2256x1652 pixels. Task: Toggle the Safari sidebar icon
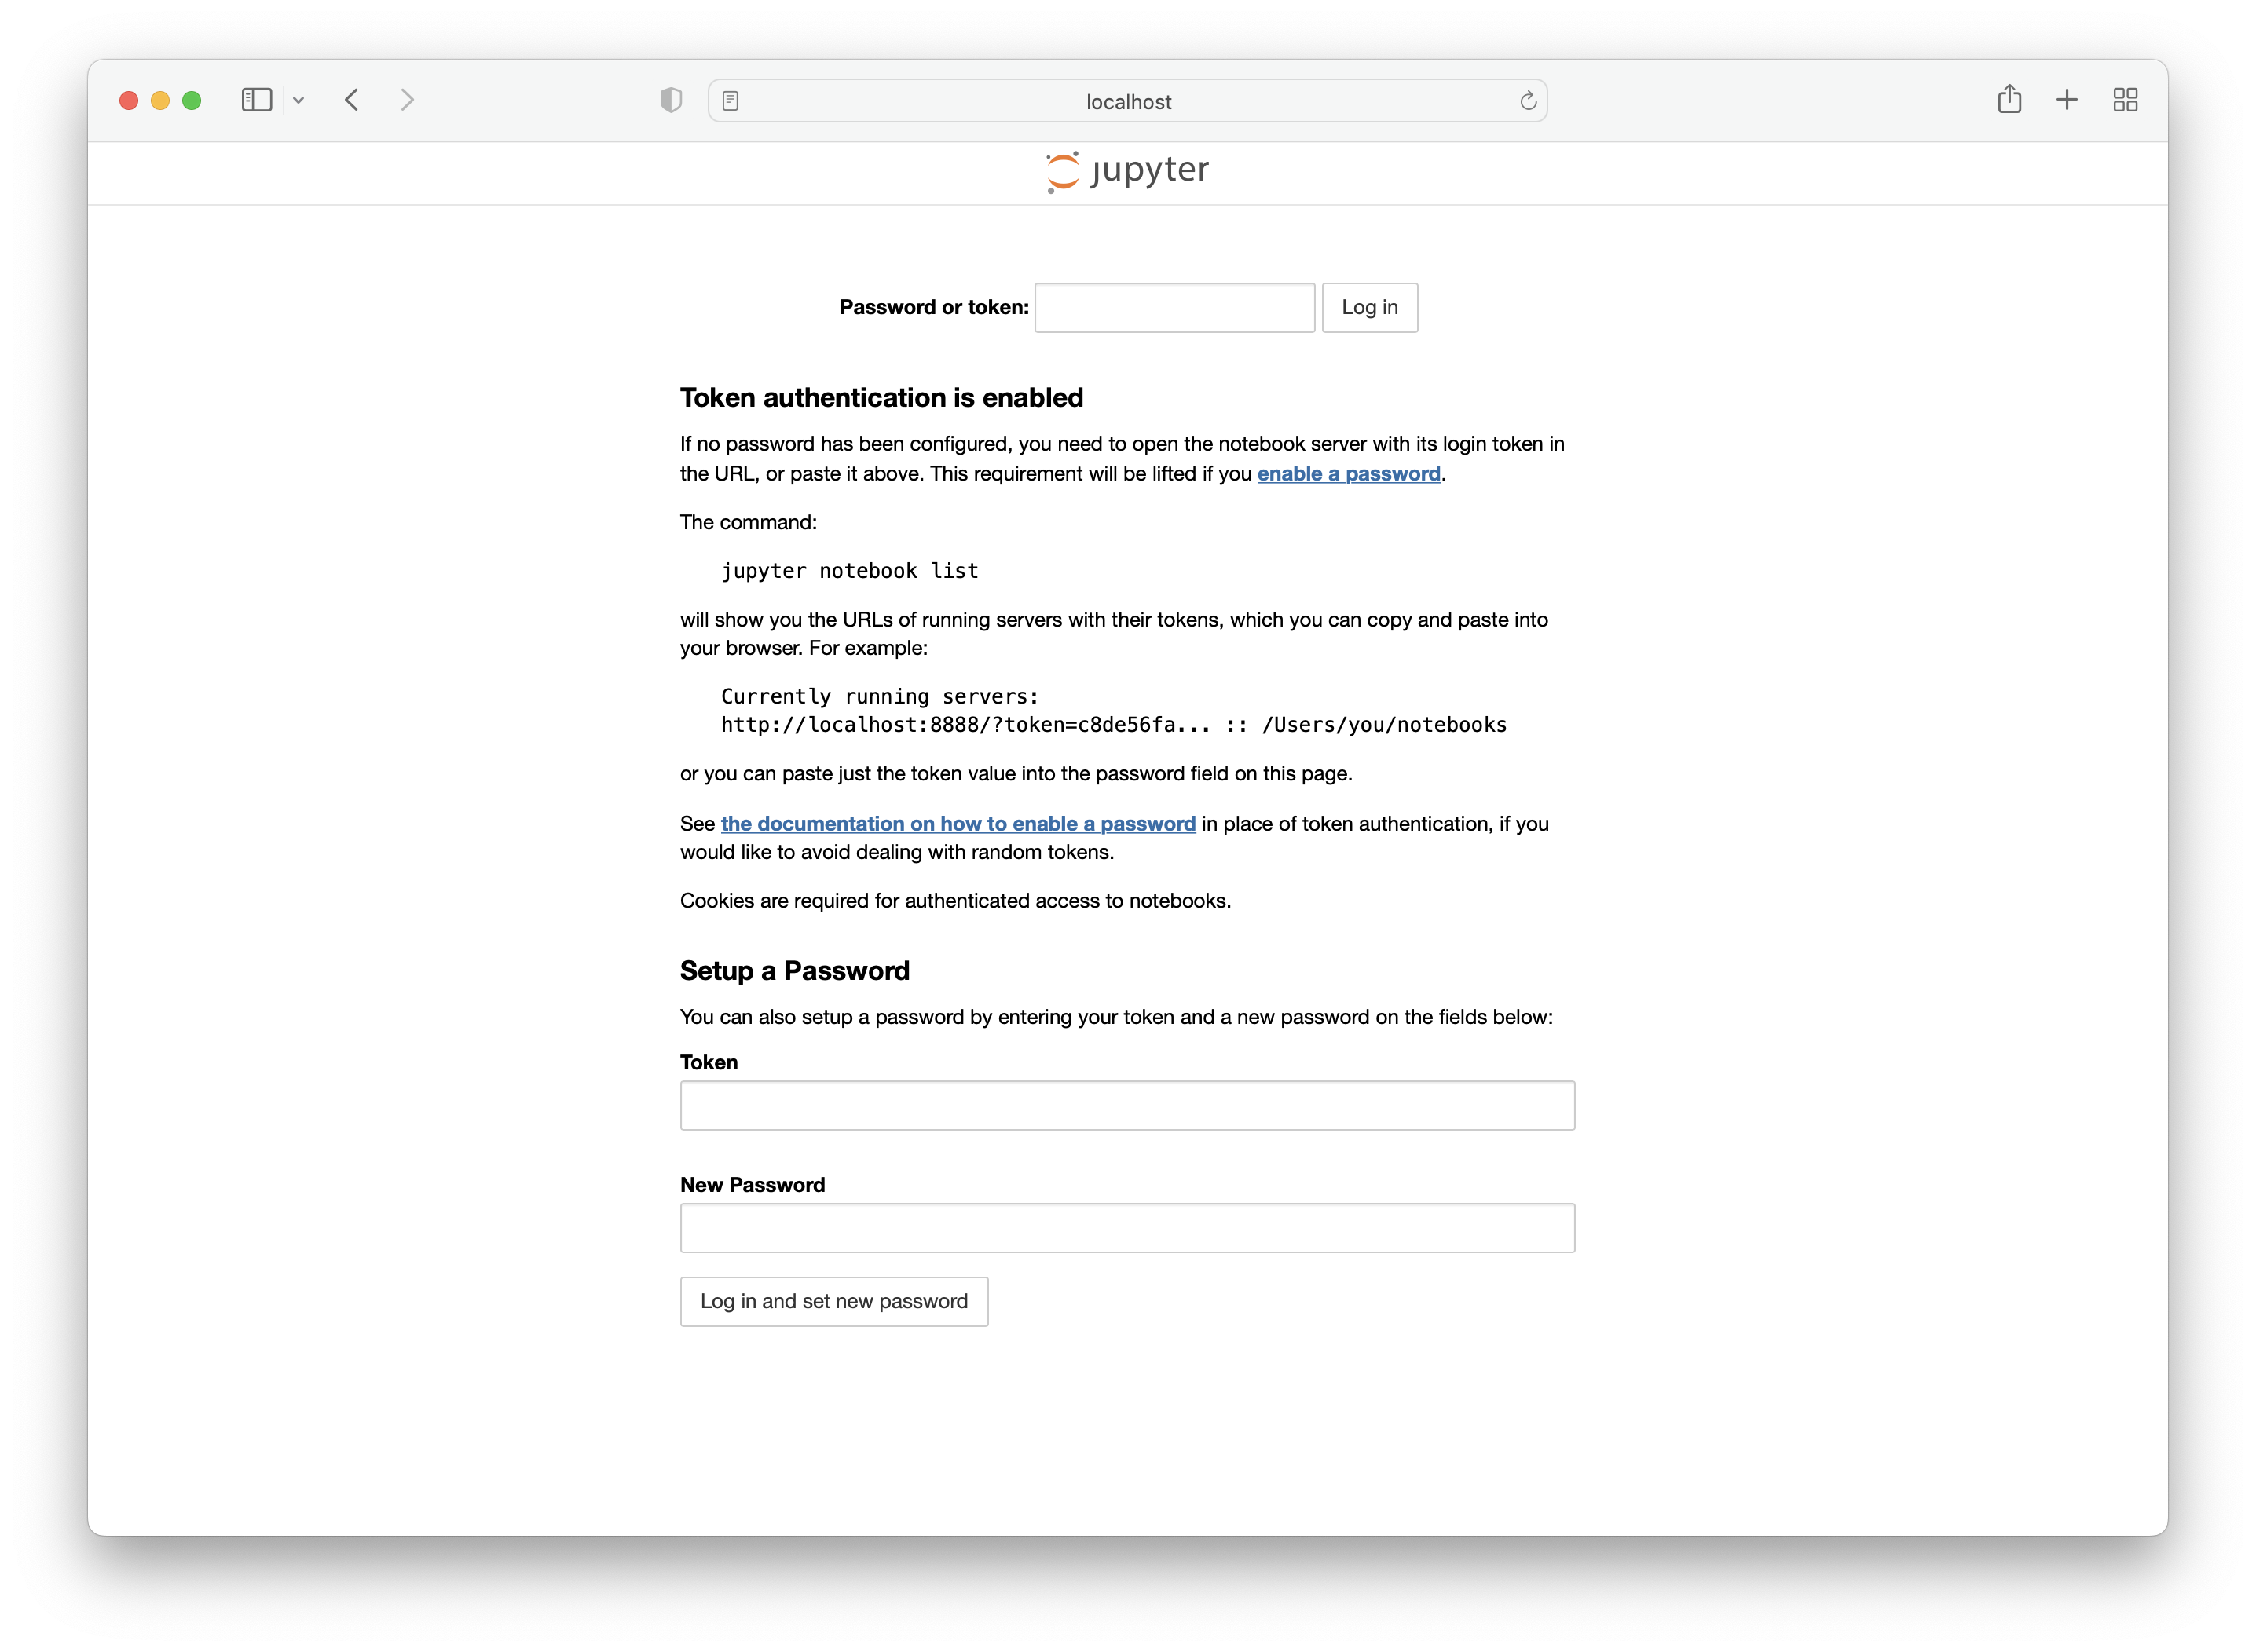pos(257,100)
